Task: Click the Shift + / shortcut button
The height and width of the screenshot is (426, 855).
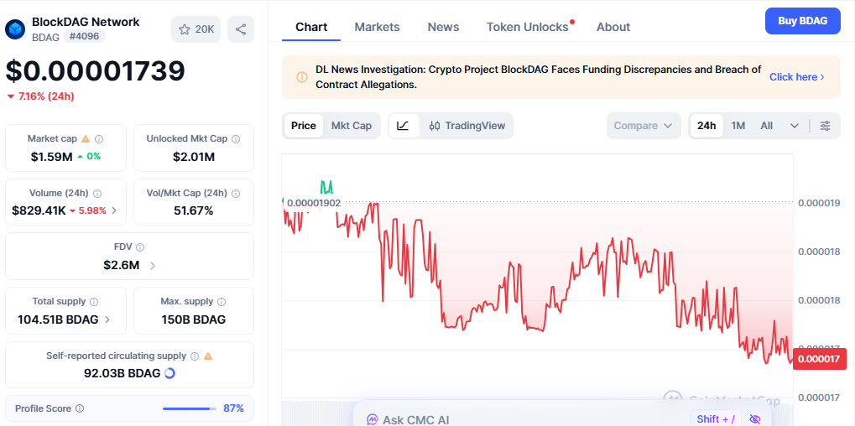Action: 716,419
